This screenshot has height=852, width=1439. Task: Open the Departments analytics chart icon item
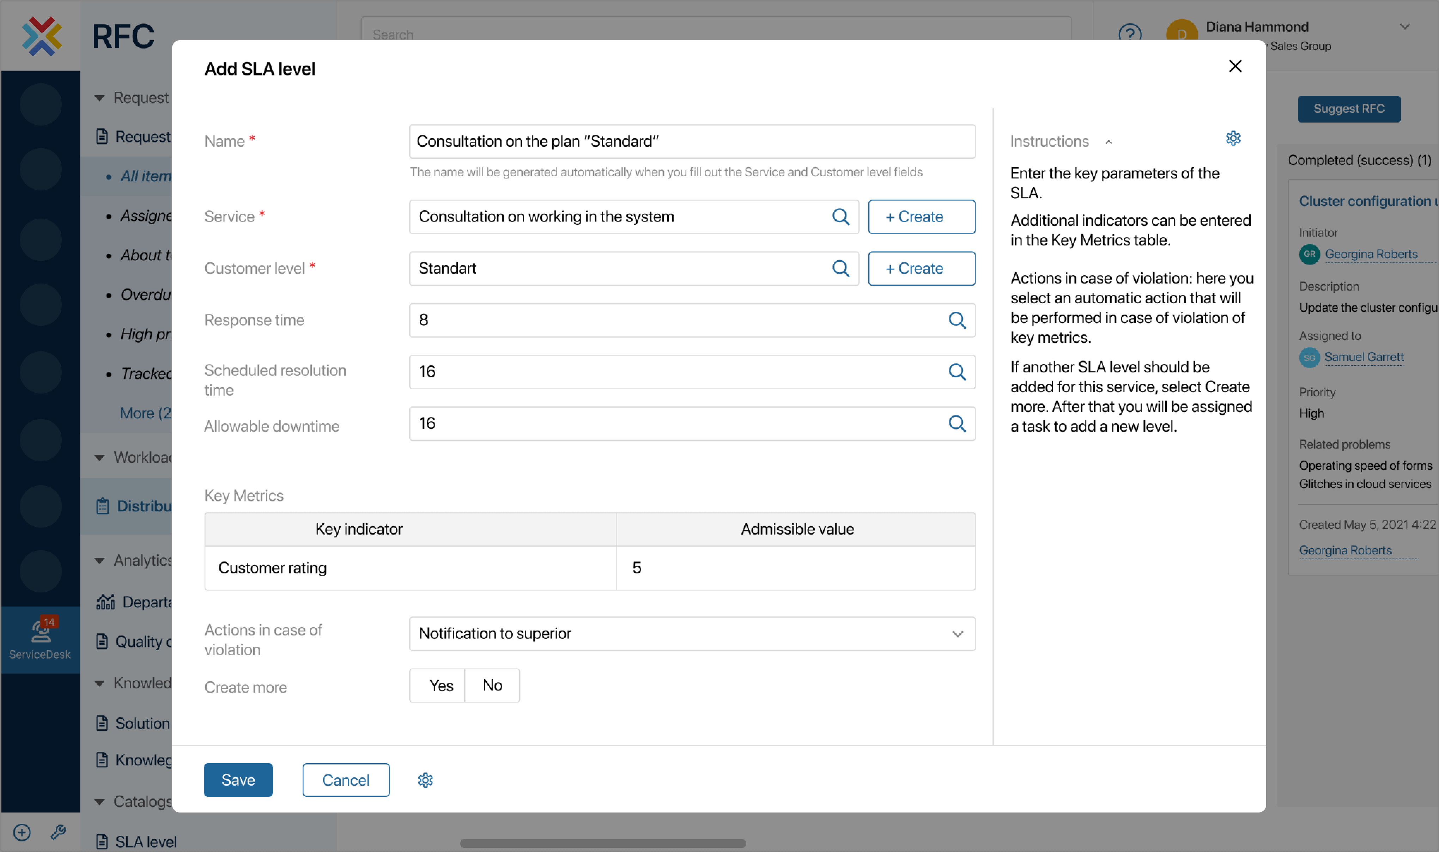click(105, 602)
